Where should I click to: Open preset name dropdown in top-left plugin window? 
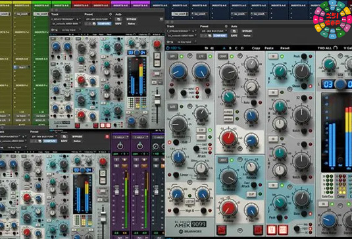tap(99, 19)
